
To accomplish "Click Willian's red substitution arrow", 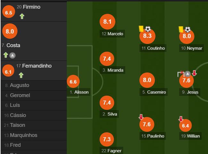I will point(181,119).
